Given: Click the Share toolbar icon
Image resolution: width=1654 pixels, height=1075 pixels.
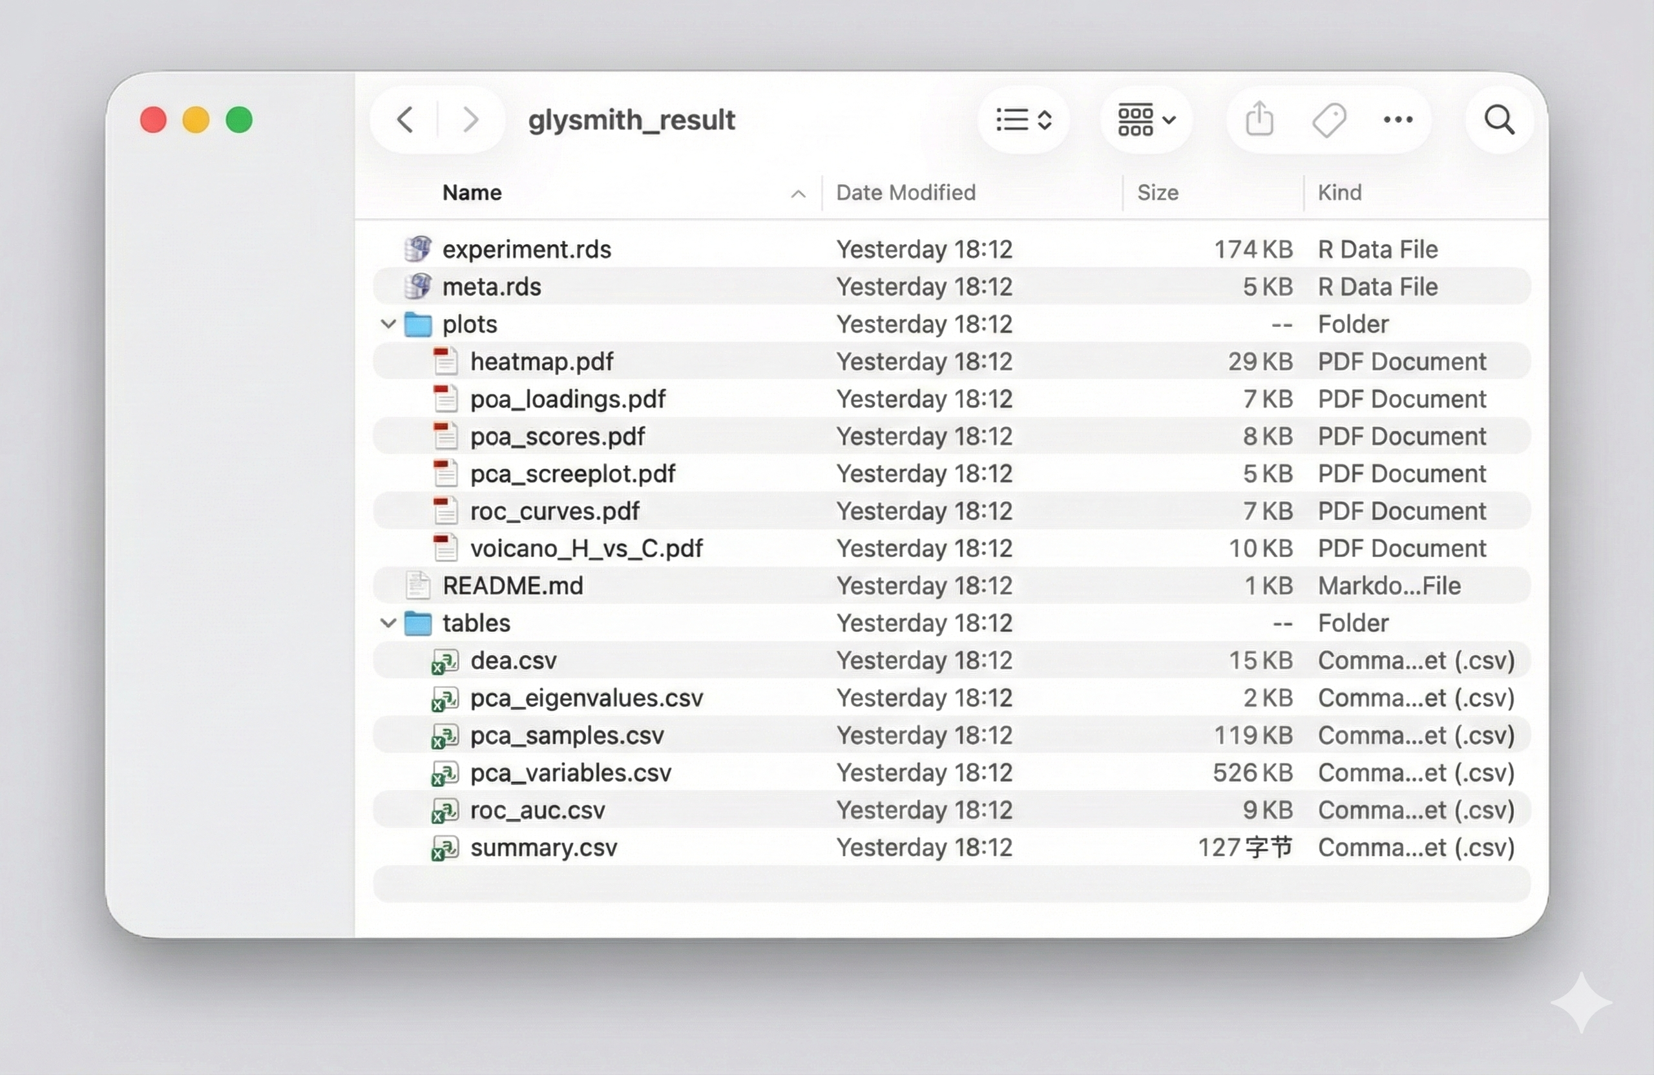Looking at the screenshot, I should [x=1259, y=120].
